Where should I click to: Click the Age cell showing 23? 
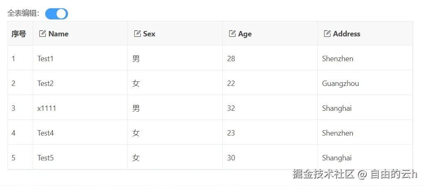pos(270,132)
